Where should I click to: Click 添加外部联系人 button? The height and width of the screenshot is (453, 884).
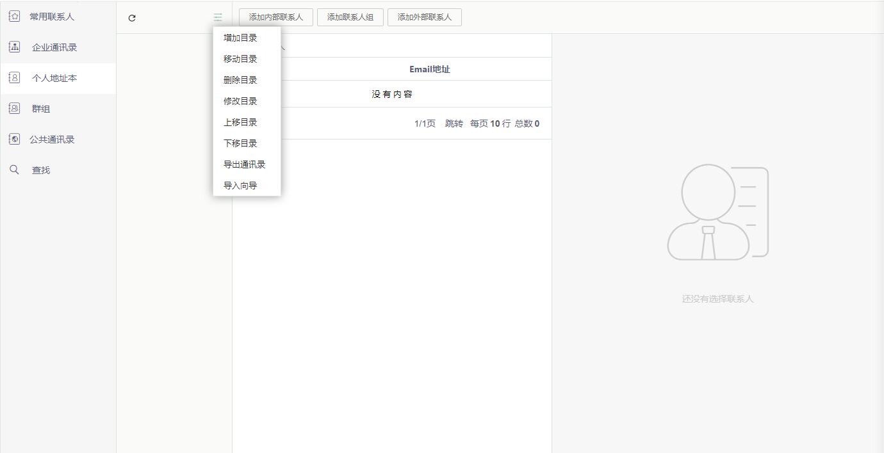point(425,17)
